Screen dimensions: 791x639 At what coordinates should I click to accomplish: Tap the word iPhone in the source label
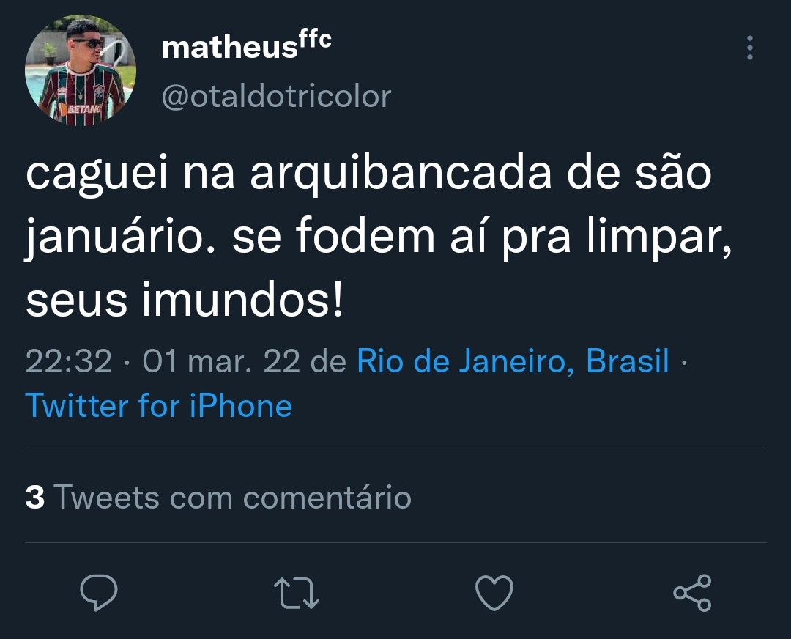click(241, 405)
